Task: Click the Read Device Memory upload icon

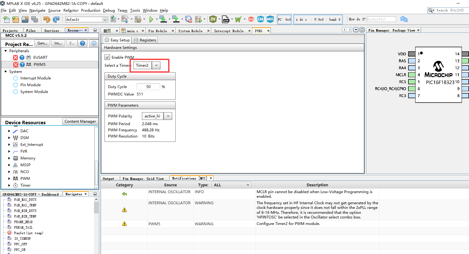Action: [x=176, y=19]
